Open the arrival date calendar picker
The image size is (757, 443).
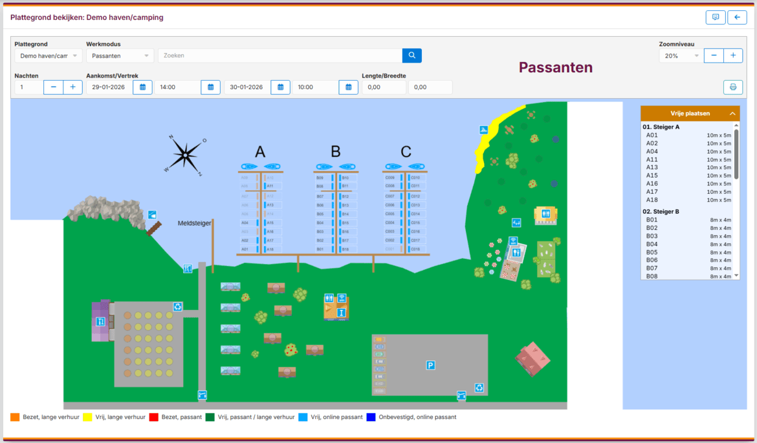(x=142, y=87)
